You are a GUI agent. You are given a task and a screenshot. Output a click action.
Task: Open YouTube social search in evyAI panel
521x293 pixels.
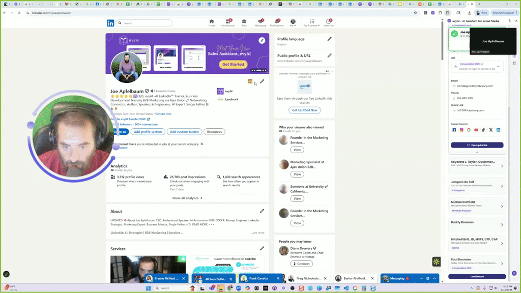(x=476, y=130)
